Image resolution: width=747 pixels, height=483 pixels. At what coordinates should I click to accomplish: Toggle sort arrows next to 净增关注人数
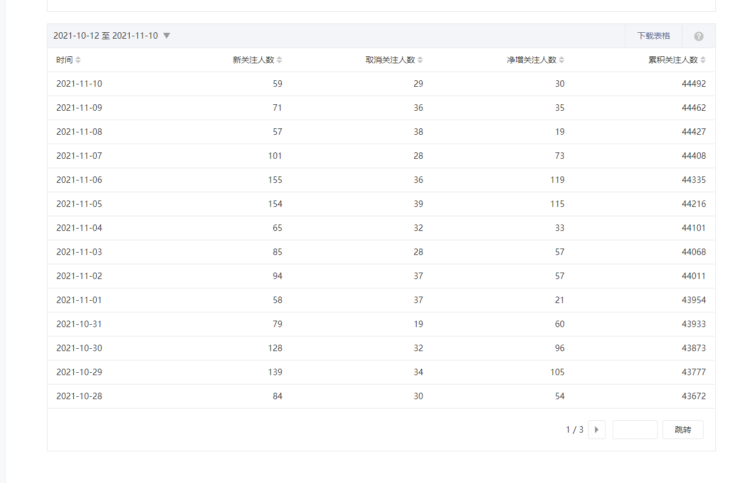[x=562, y=60]
